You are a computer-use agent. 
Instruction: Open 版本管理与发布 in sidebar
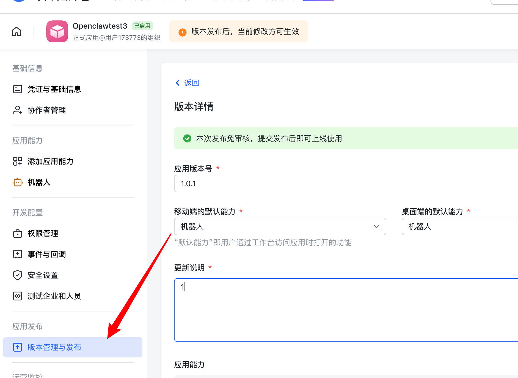click(x=54, y=347)
